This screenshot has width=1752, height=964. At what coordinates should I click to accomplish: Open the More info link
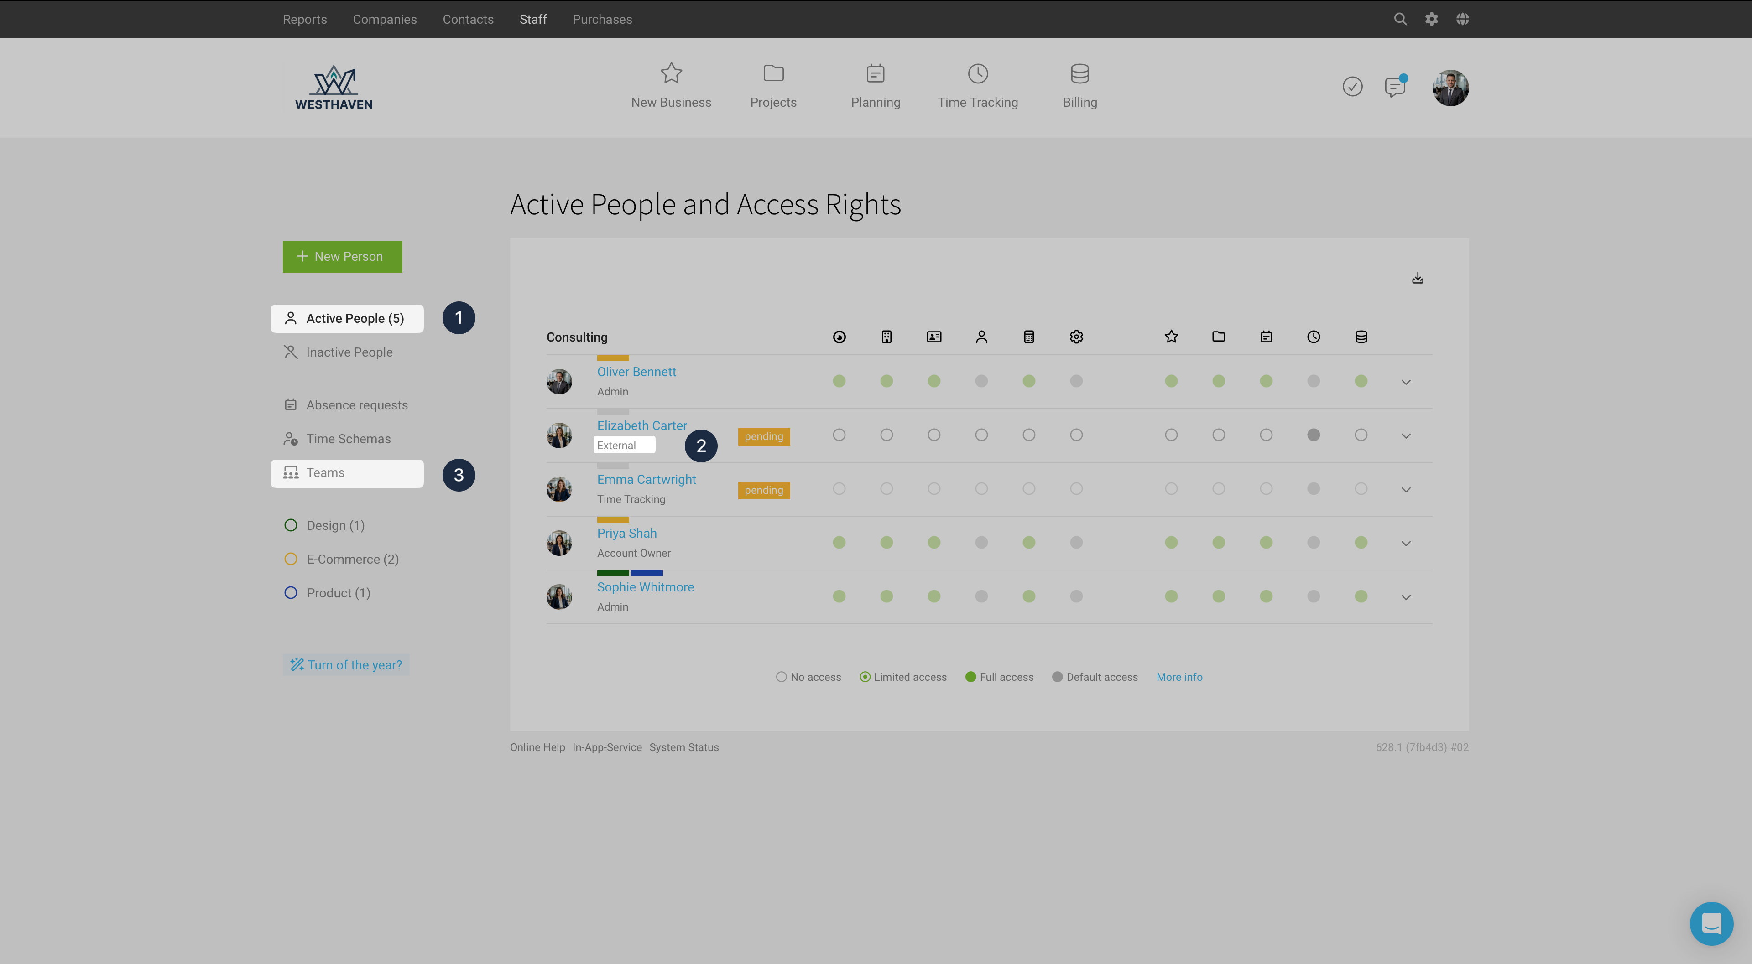(1178, 677)
